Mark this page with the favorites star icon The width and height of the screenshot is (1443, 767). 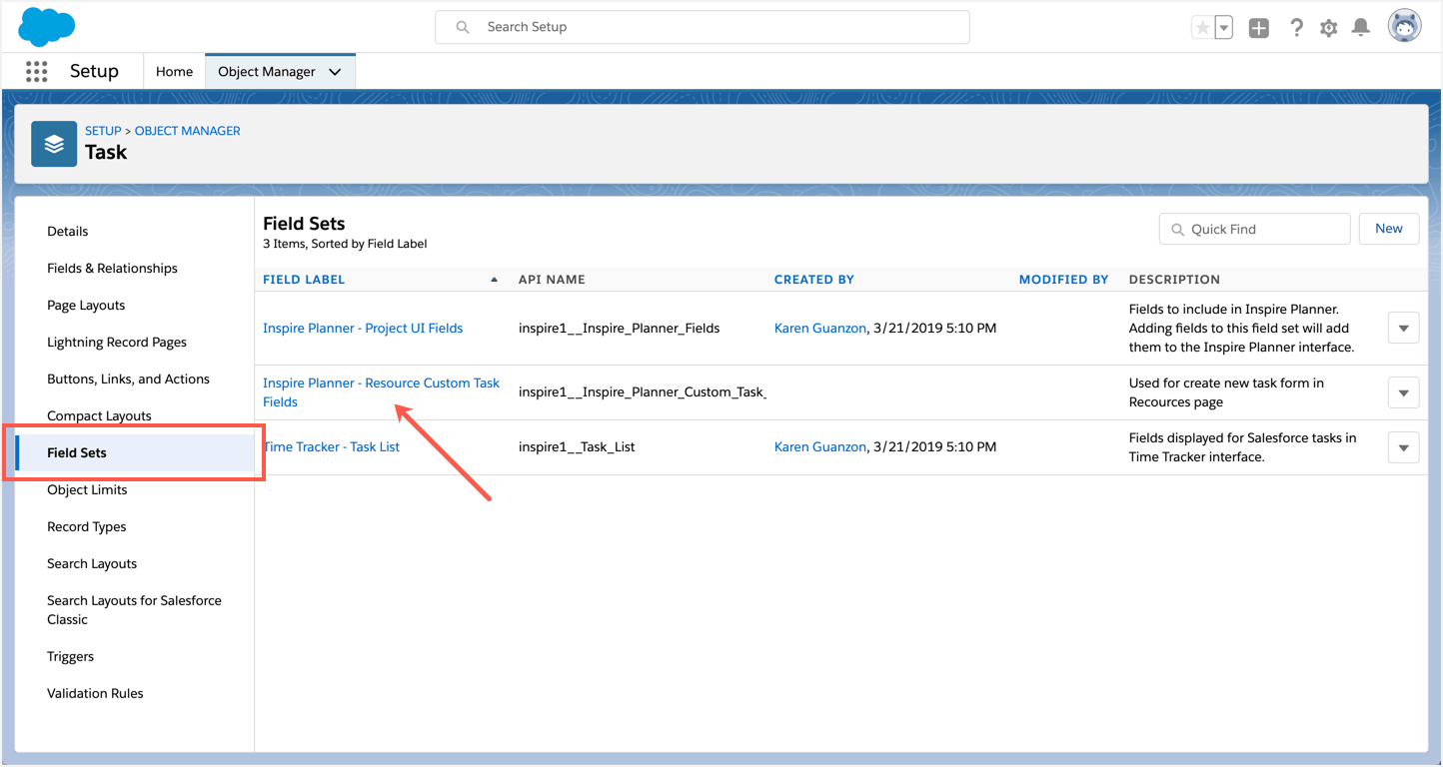click(x=1204, y=27)
